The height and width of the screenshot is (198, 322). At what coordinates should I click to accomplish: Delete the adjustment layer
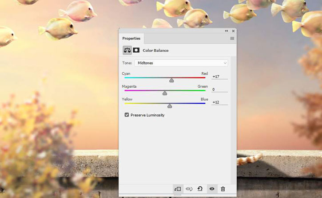[223, 189]
